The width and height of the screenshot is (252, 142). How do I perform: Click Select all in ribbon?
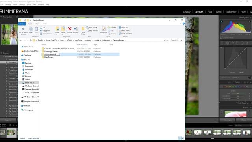pyautogui.click(x=123, y=28)
